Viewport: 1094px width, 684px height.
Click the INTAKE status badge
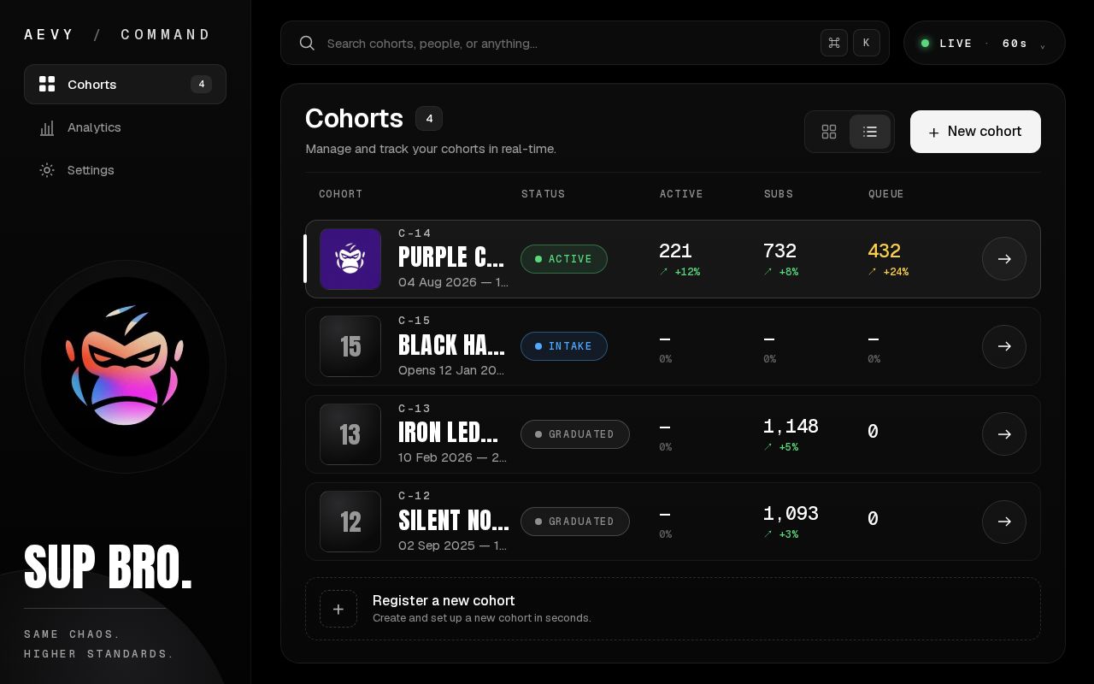[x=564, y=346]
